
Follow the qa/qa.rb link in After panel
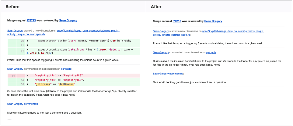click(x=211, y=52)
